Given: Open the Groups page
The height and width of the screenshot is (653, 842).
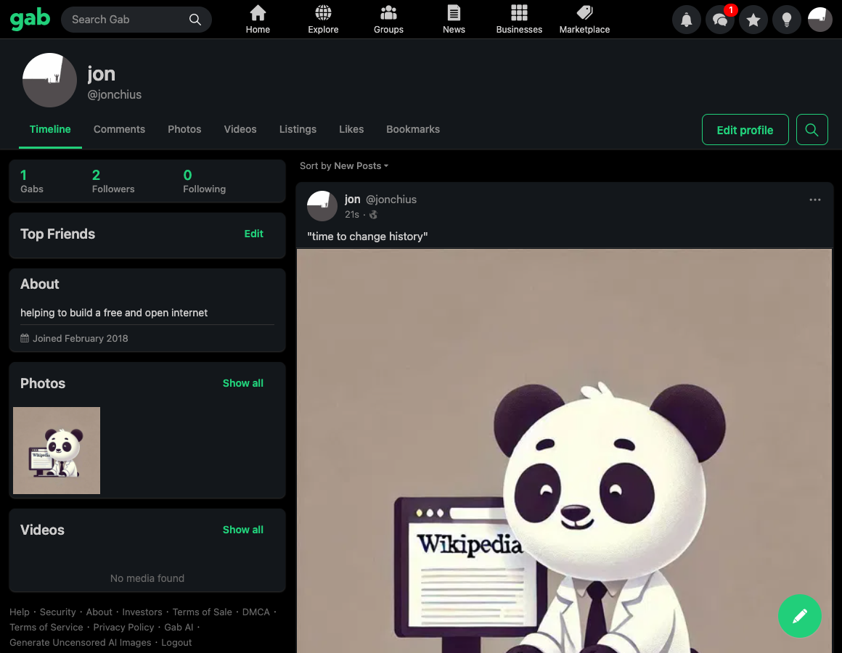Looking at the screenshot, I should coord(388,20).
